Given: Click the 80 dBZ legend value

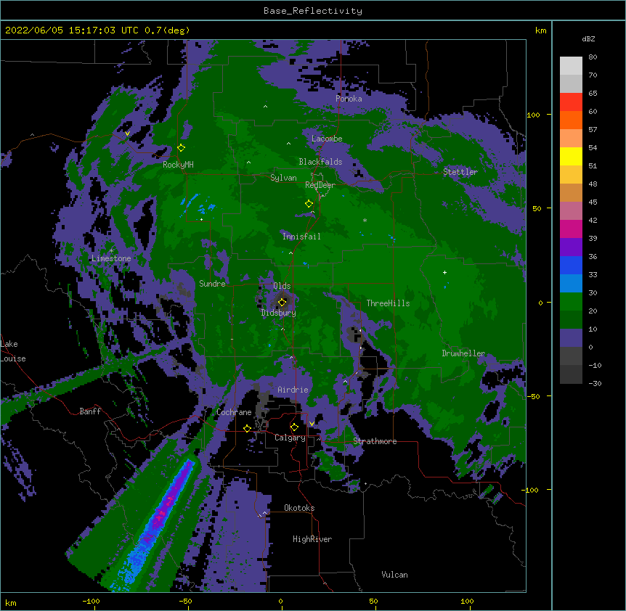Looking at the screenshot, I should [593, 57].
